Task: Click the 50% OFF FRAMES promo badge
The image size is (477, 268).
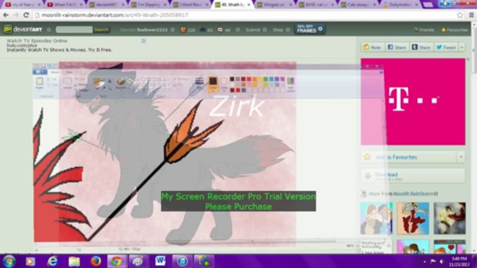Action: pyautogui.click(x=309, y=29)
